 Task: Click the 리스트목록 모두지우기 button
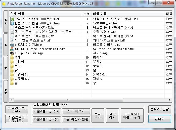pyautogui.click(x=17, y=119)
